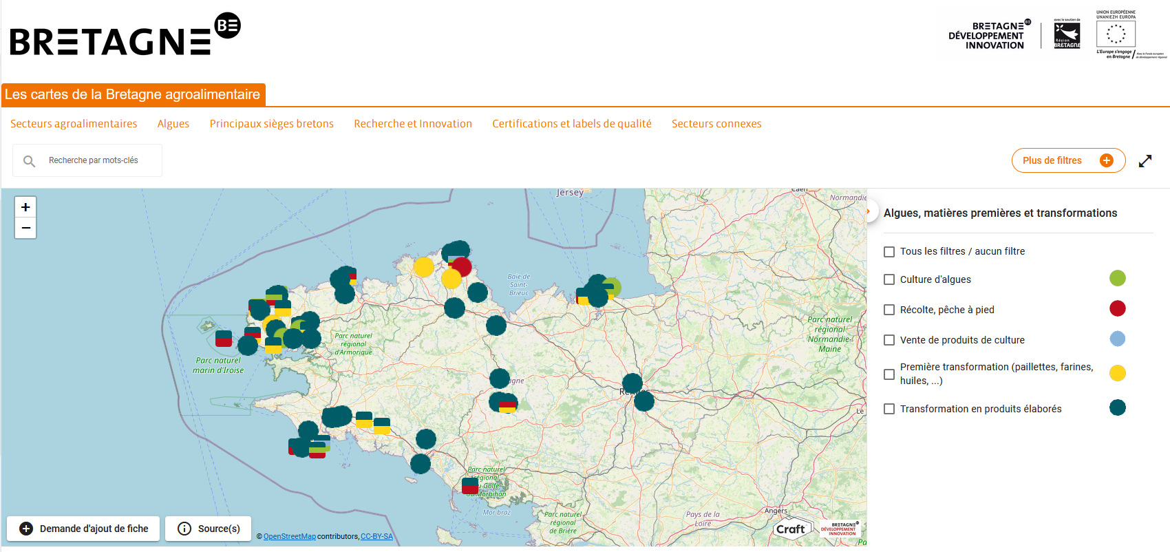Check Tous les filtres / aucun filtre
Viewport: 1170px width, 552px height.
pyautogui.click(x=889, y=252)
